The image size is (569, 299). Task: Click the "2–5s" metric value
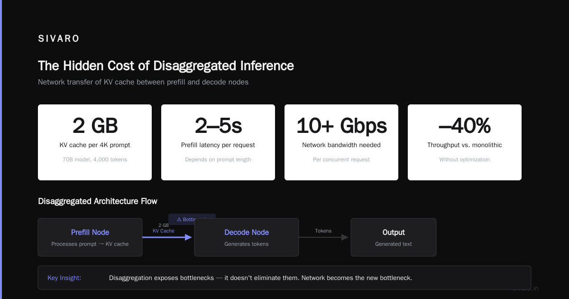218,126
